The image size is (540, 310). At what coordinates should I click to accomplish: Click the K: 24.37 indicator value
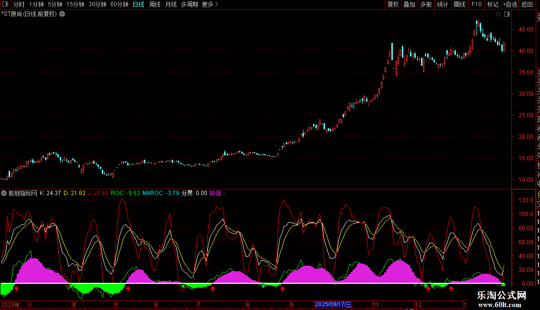(x=50, y=193)
